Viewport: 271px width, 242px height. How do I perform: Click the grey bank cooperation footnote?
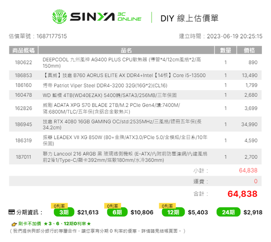[x=97, y=231]
